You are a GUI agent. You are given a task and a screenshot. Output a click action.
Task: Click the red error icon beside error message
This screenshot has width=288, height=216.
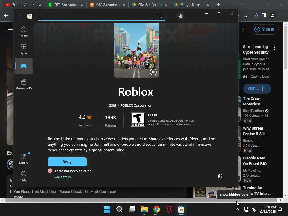click(50, 171)
